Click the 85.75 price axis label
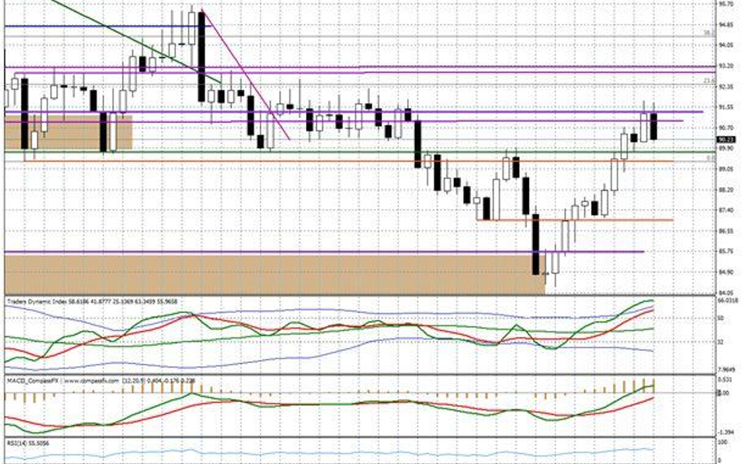 click(x=726, y=252)
